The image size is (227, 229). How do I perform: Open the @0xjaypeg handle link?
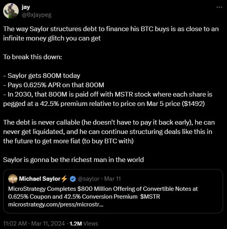(x=37, y=15)
